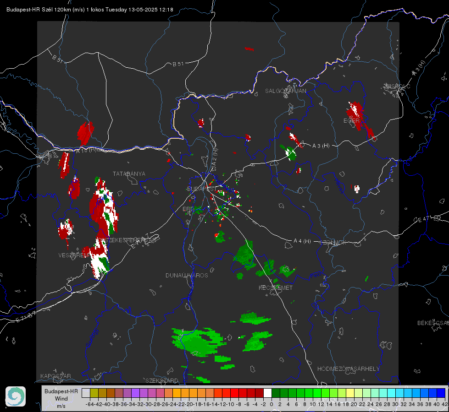Click the HÓDMEZŐVÁSÁRHELY city label

(348, 369)
